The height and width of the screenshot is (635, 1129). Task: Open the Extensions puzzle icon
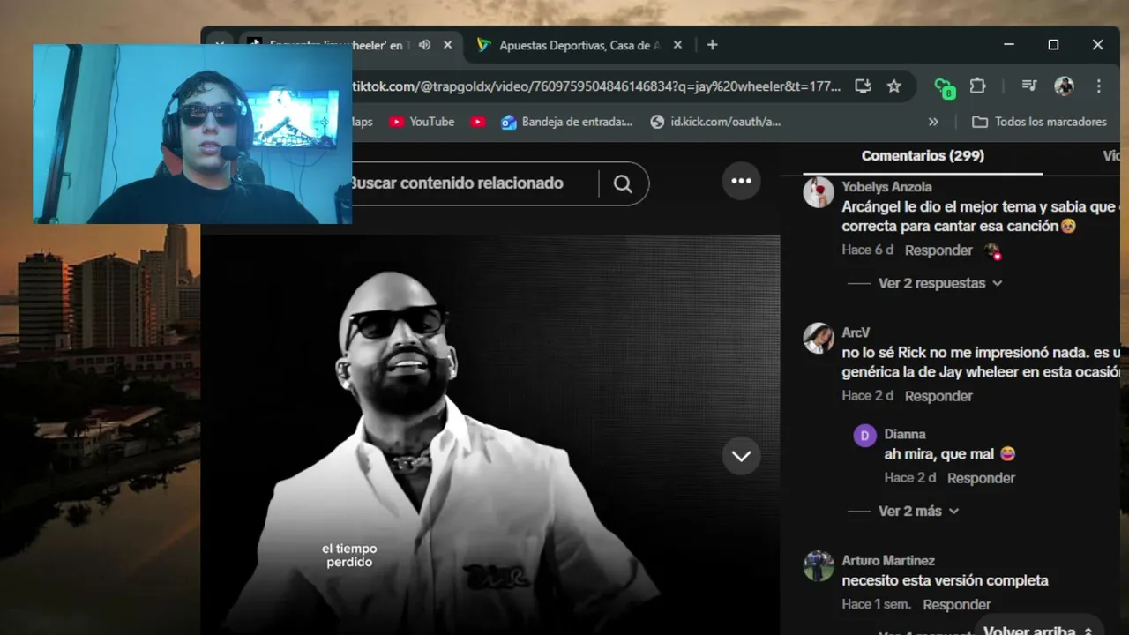pos(977,86)
